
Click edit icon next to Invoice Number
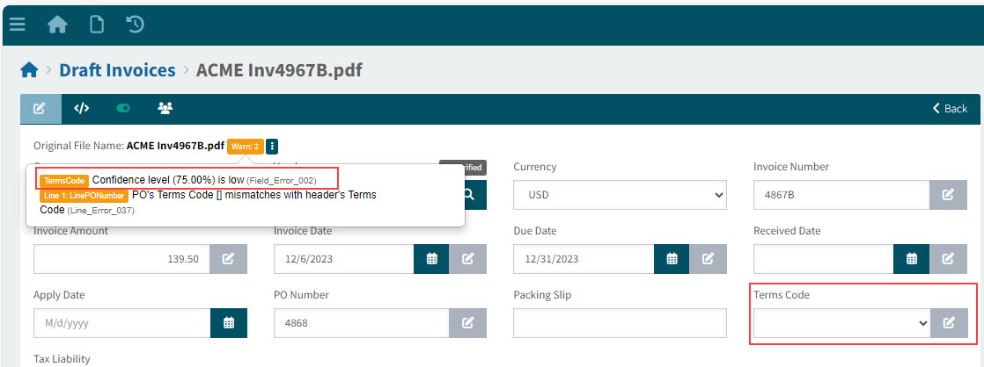(x=948, y=194)
